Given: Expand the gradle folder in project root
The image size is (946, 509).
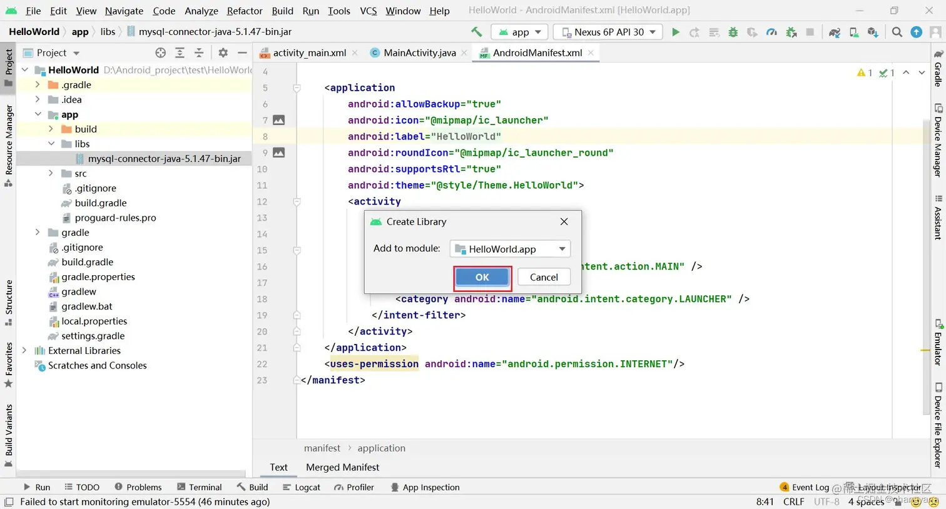Looking at the screenshot, I should tap(38, 233).
